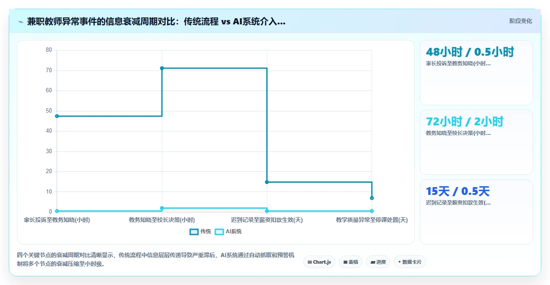
Task: Click the description paragraph starting 四个关键节点
Action: pos(156,259)
